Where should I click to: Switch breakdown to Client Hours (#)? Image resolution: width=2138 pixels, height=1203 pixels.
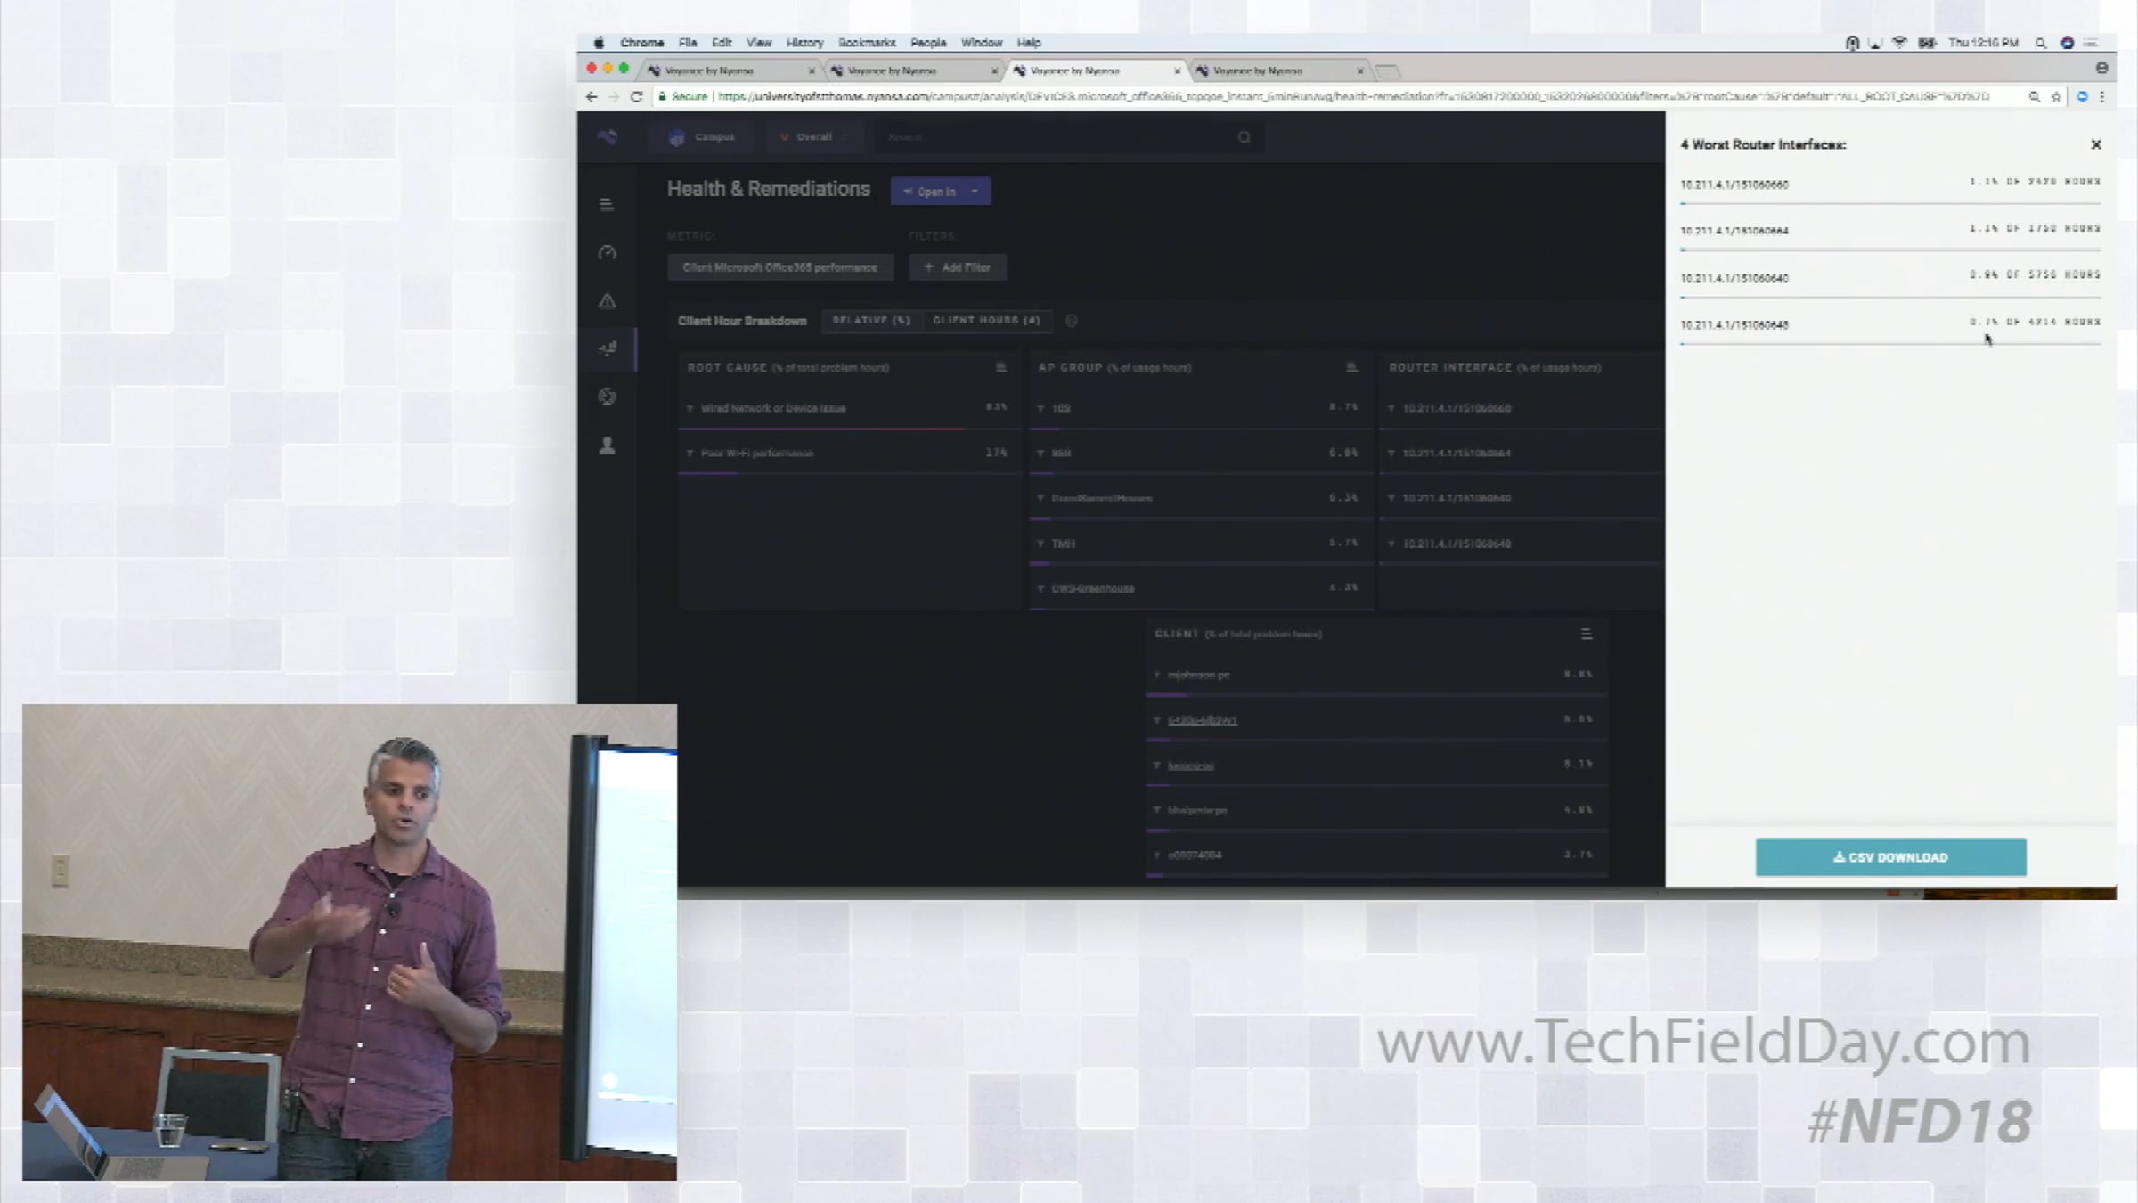click(x=987, y=321)
